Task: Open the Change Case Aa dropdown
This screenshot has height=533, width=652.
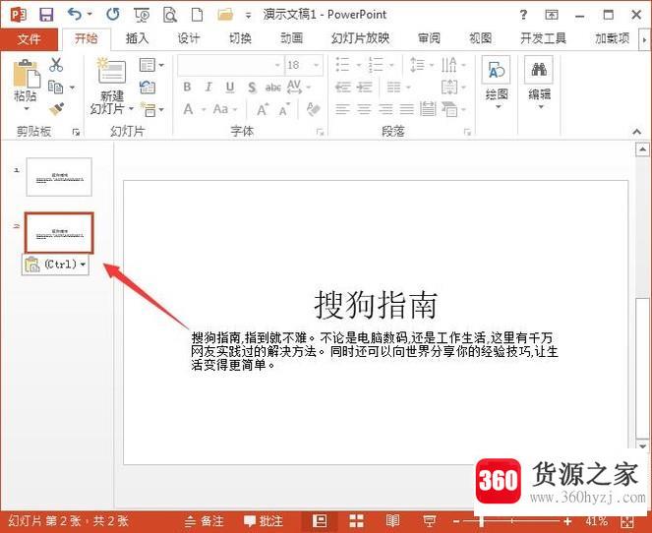Action: click(225, 109)
